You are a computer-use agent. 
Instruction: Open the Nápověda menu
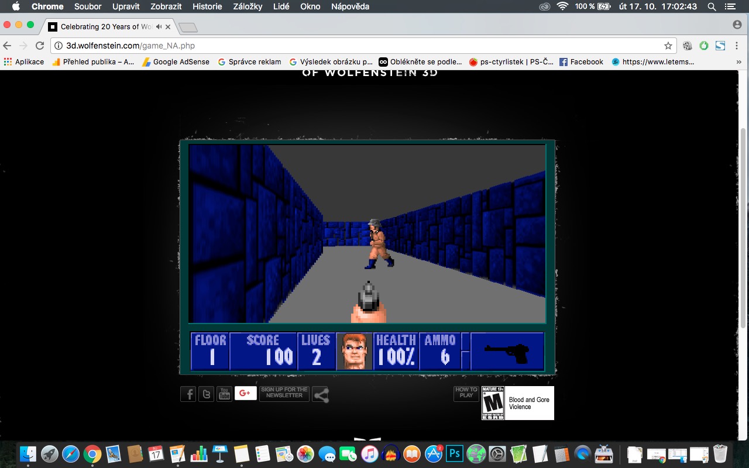pyautogui.click(x=350, y=6)
